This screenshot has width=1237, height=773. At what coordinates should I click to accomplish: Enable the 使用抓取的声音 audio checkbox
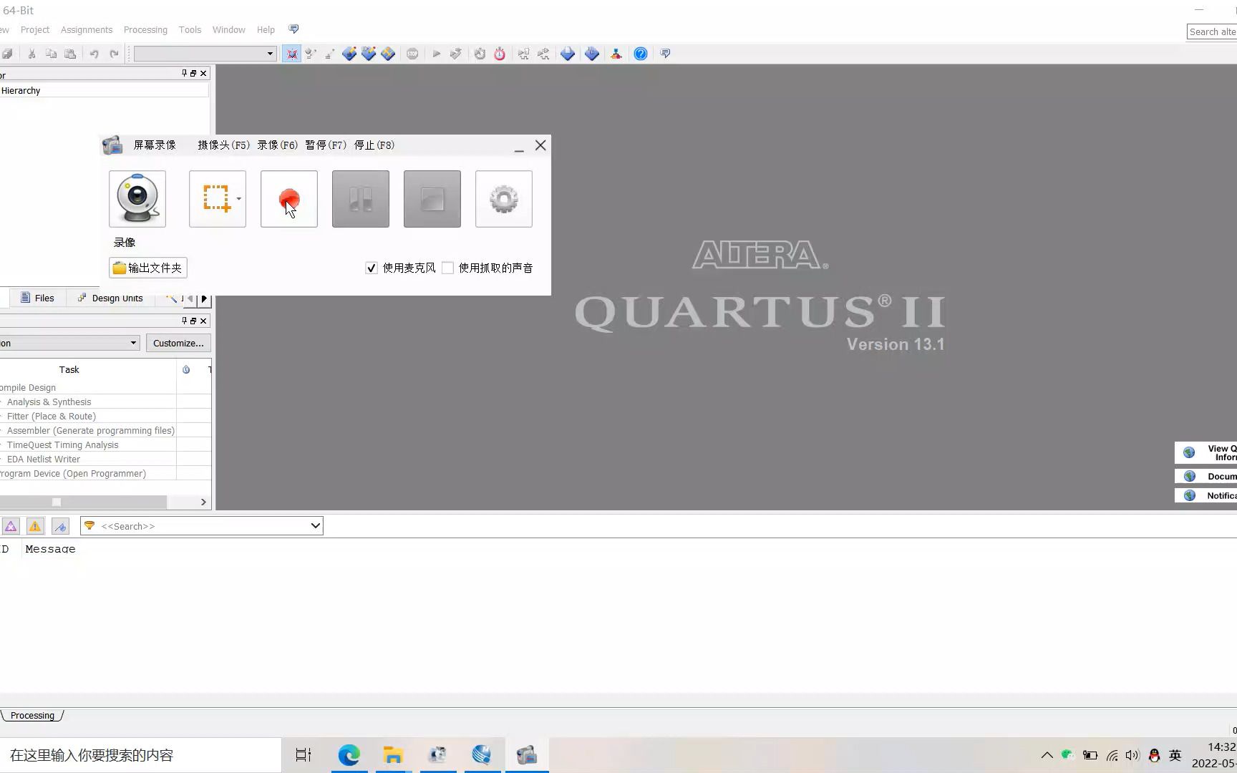(447, 268)
